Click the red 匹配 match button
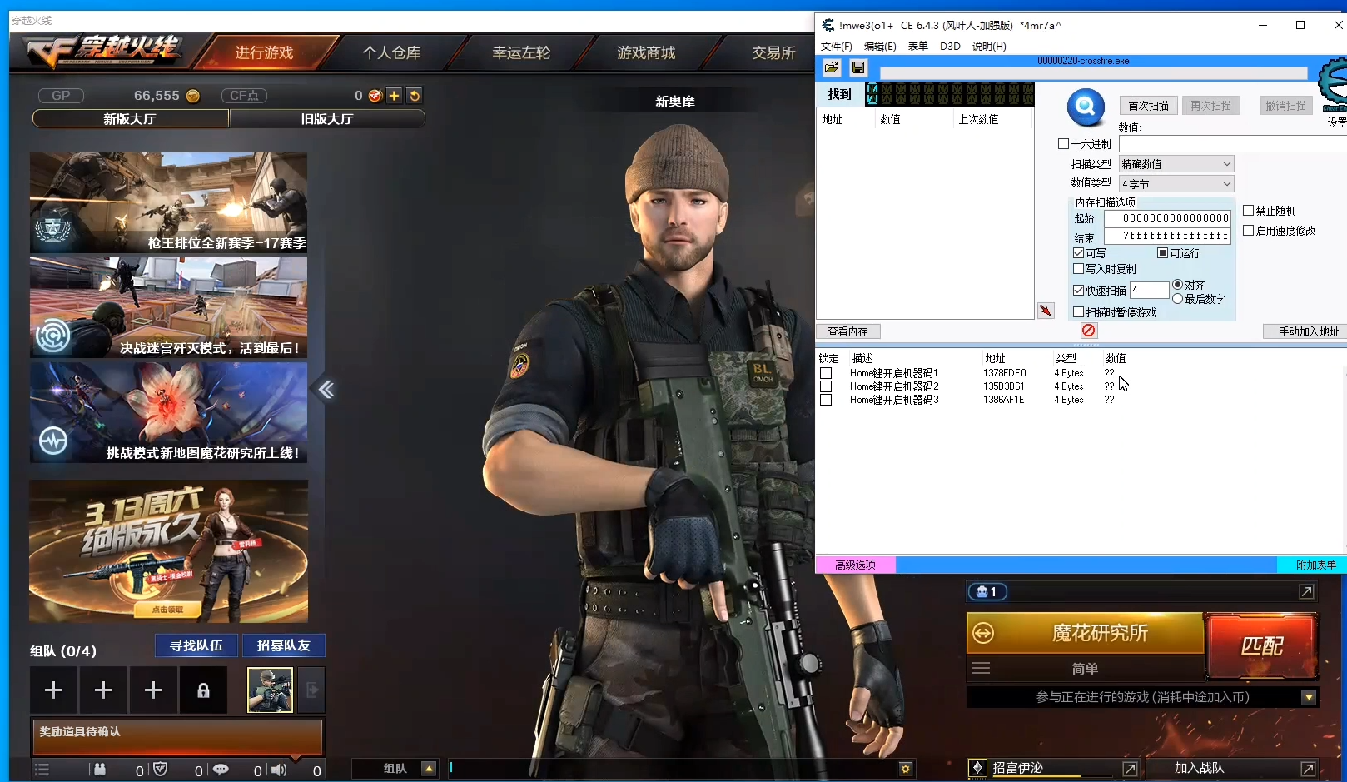Screen dimensions: 1347x782 tap(1262, 645)
